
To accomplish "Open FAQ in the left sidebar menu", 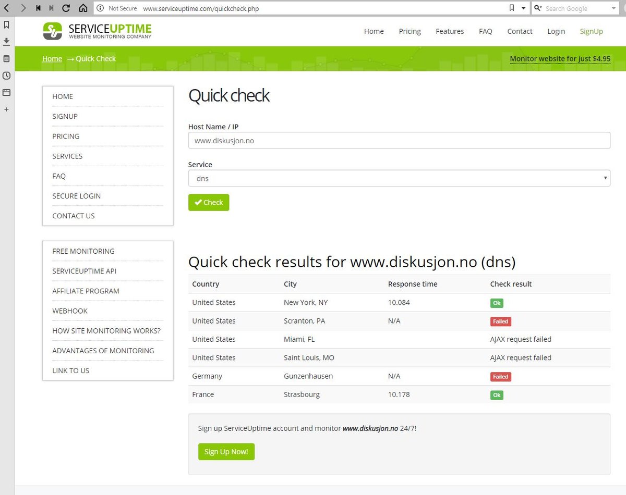I will (59, 176).
